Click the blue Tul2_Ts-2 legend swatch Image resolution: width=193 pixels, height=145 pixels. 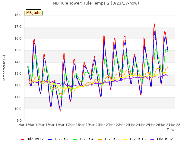(50, 140)
